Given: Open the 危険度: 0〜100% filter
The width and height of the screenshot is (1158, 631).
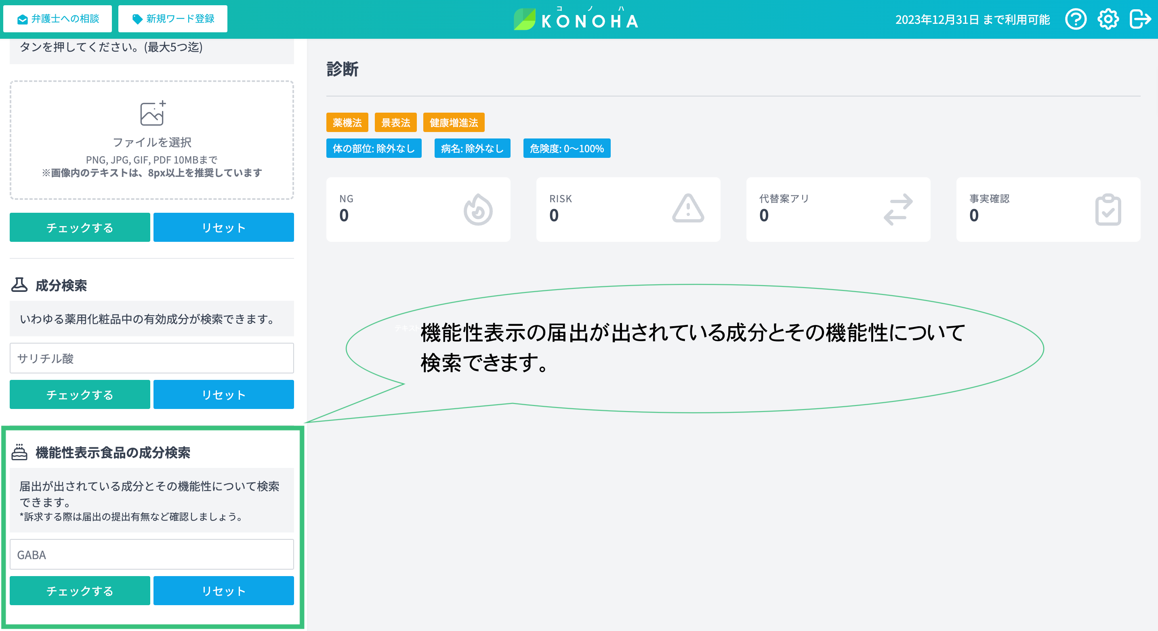Looking at the screenshot, I should (x=566, y=148).
